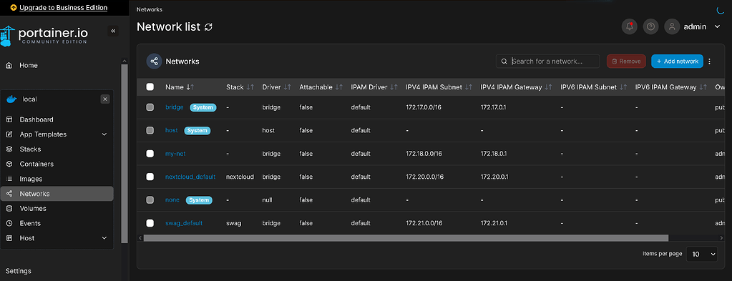Image resolution: width=732 pixels, height=281 pixels.
Task: Open table settings via three-dot icon
Action: click(710, 61)
